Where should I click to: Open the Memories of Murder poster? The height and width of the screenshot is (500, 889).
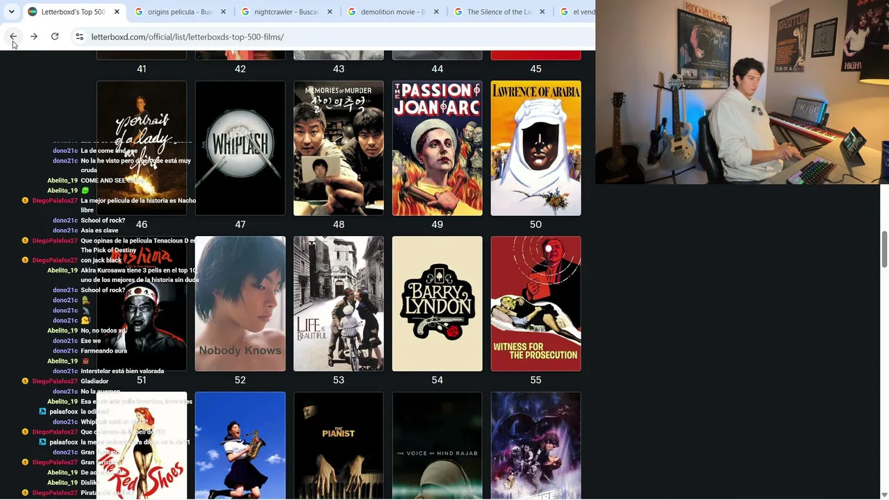339,148
